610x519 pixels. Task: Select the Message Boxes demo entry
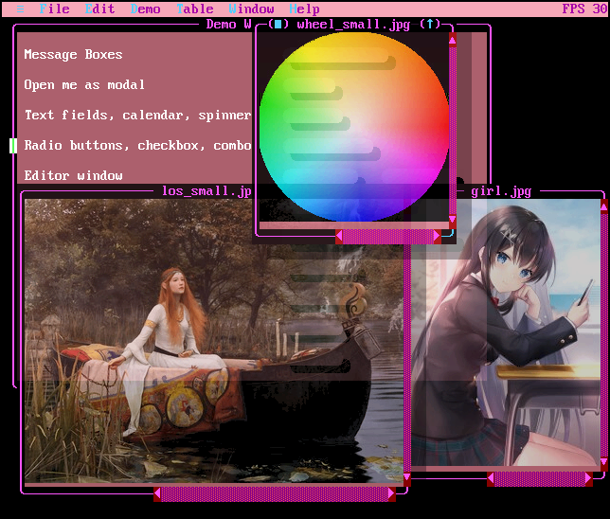73,55
